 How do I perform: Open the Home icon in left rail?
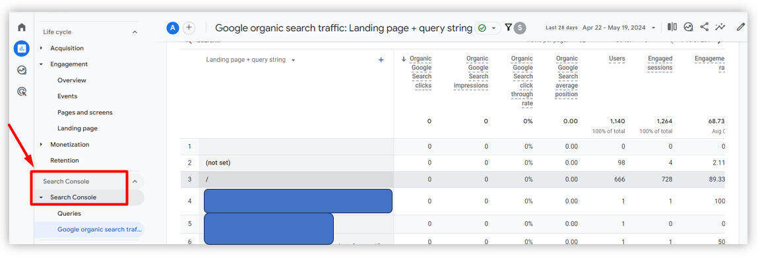[22, 28]
